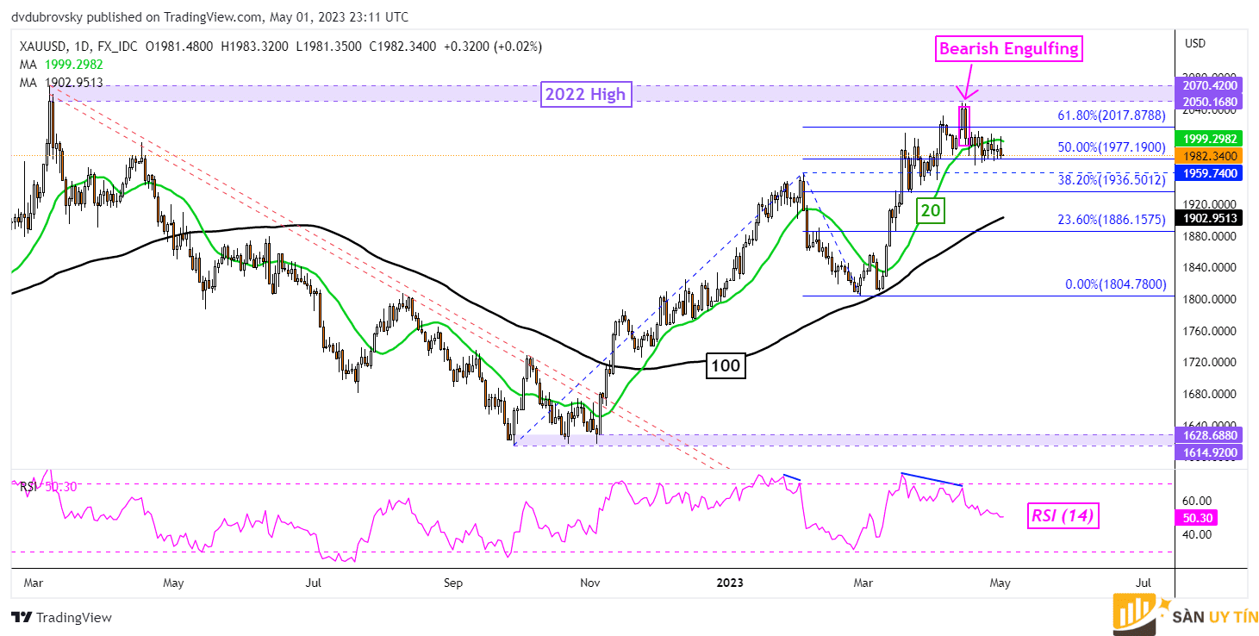Click the XAUUSD symbol name in the chart legend
Screen dimensions: 1259x636
(47, 47)
